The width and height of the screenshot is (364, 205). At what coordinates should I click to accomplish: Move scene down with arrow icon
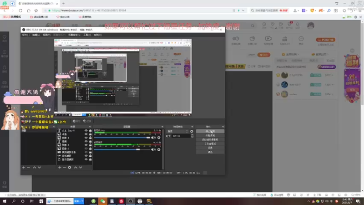40,167
